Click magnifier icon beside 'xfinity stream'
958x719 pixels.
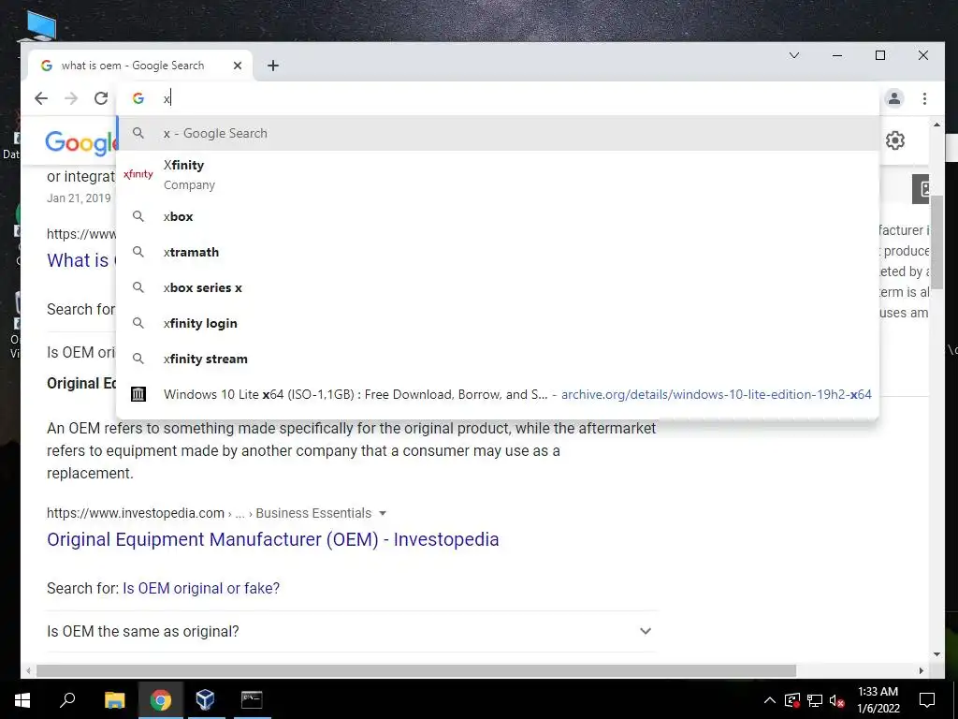click(x=138, y=359)
